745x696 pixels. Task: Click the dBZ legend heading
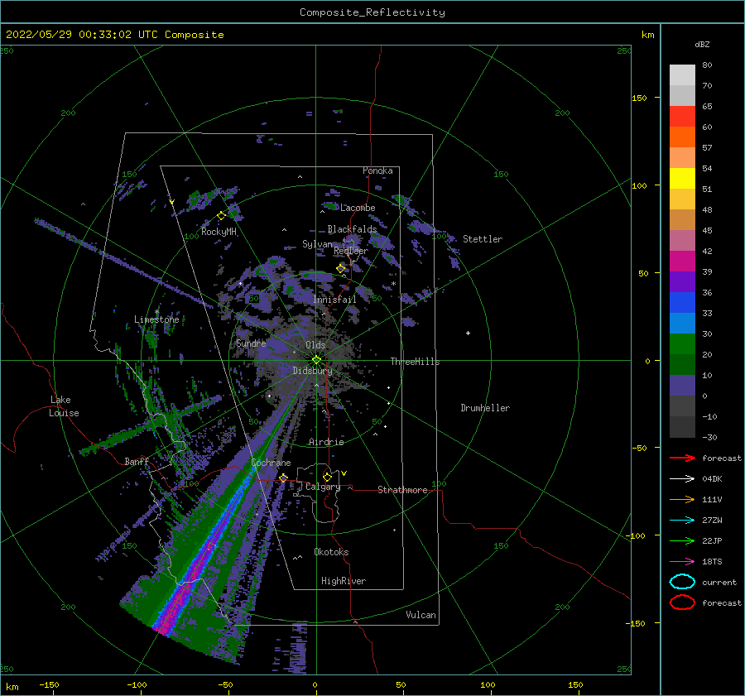[x=702, y=45]
